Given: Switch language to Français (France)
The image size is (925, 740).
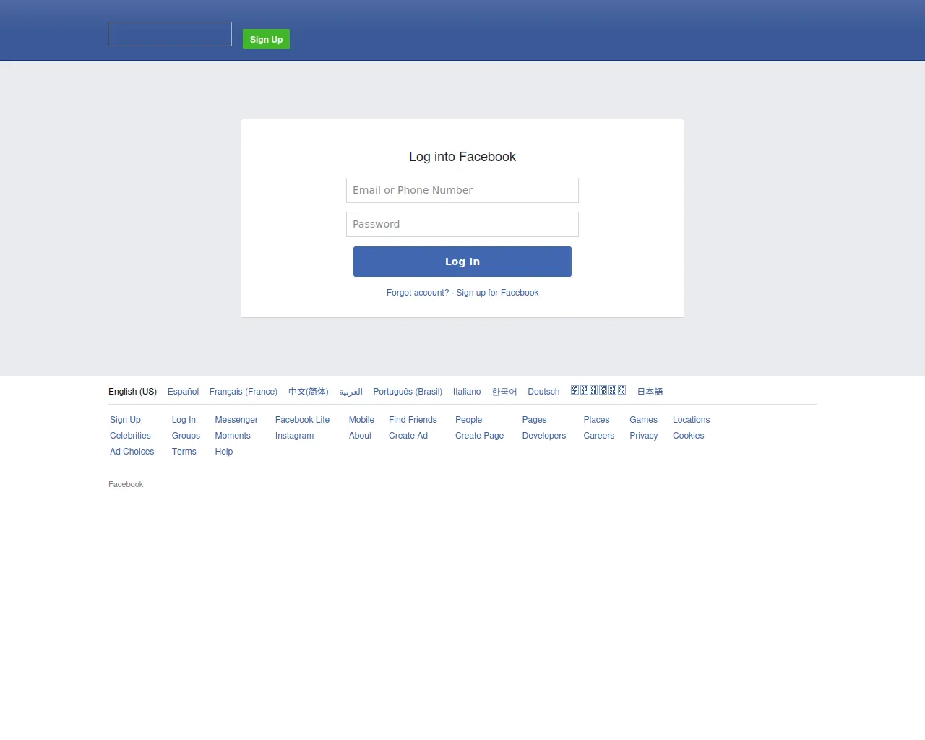Looking at the screenshot, I should [x=243, y=391].
